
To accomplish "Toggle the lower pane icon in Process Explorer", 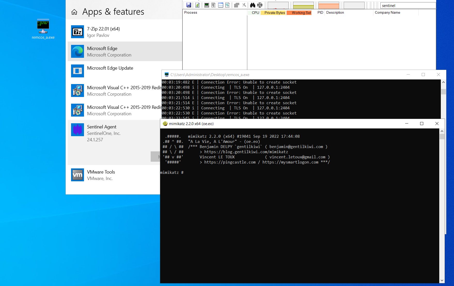I will coord(221,5).
